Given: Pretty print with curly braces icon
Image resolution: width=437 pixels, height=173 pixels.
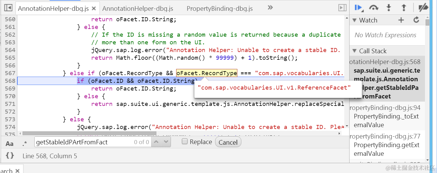Looking at the screenshot, I should 10,155.
